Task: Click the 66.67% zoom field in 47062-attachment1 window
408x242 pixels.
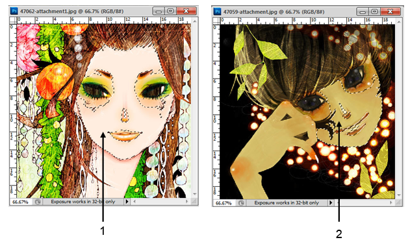Action: coord(21,202)
